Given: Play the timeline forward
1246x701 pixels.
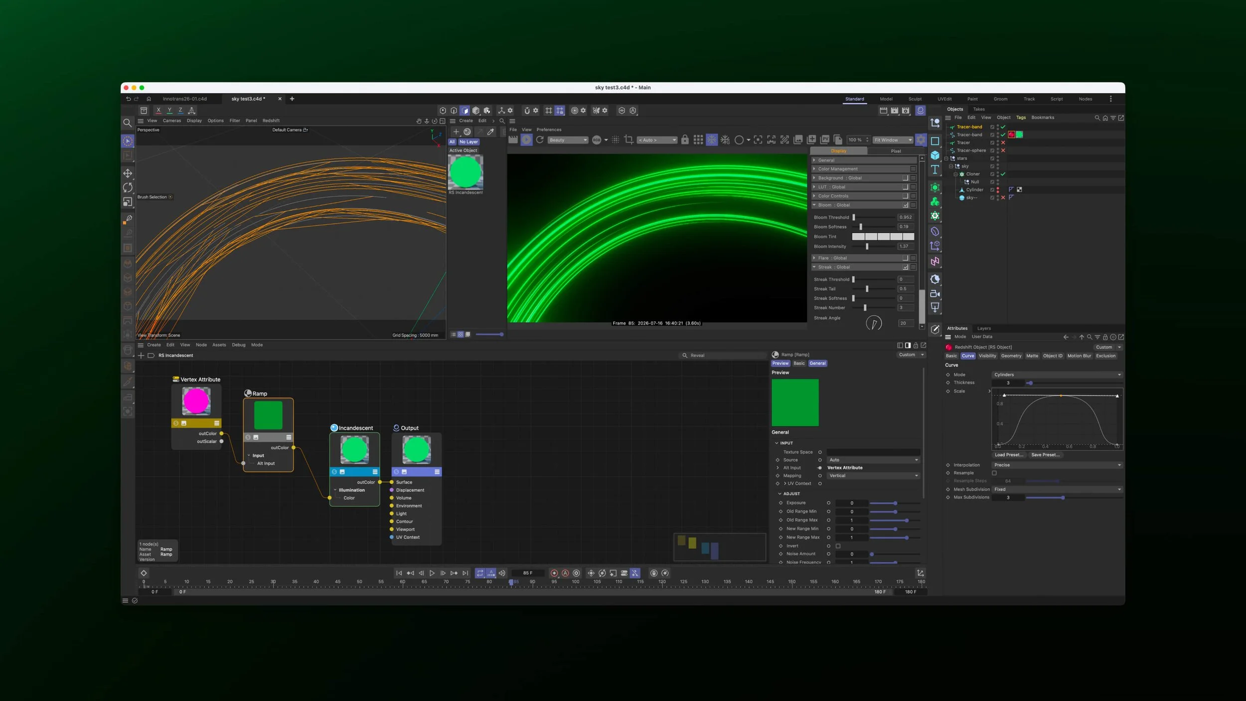Looking at the screenshot, I should [432, 573].
